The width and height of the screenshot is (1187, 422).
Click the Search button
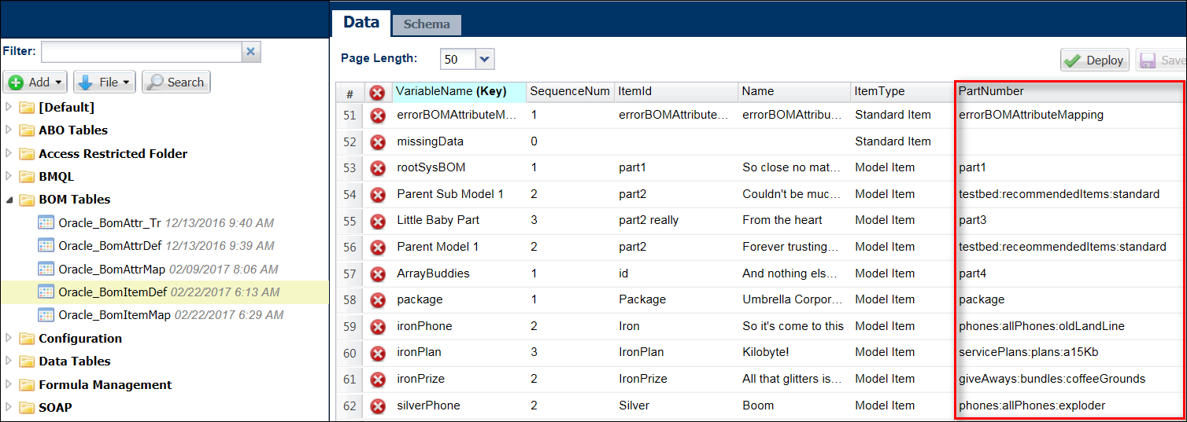pos(176,83)
